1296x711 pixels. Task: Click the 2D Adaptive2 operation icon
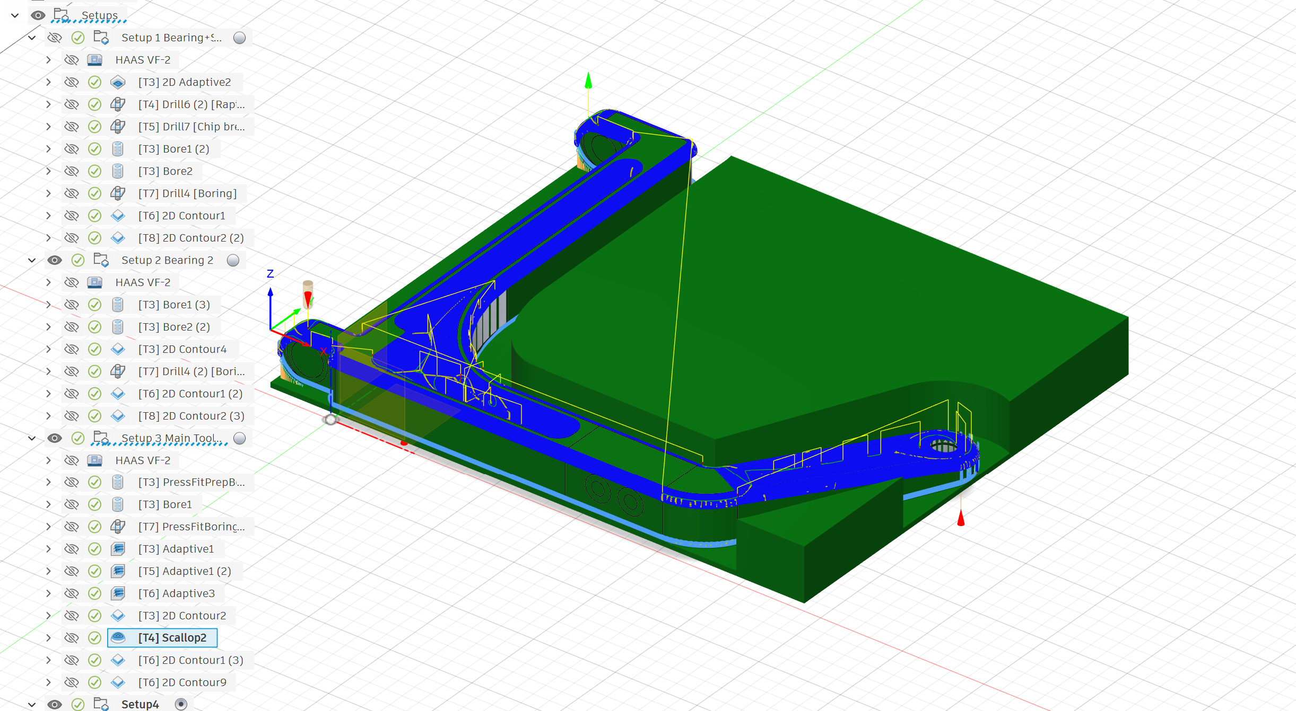(118, 82)
